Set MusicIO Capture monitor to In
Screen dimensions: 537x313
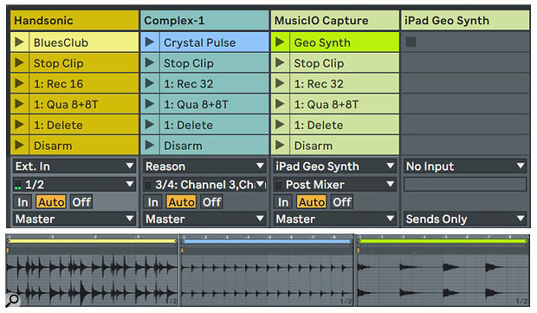[x=283, y=202]
